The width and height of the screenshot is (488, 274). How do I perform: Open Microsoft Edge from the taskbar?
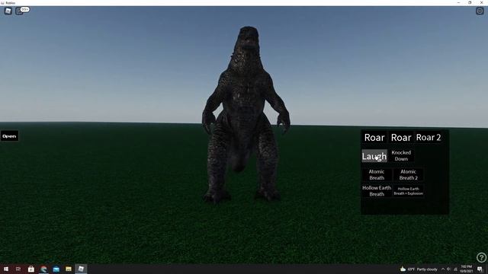[x=43, y=269]
